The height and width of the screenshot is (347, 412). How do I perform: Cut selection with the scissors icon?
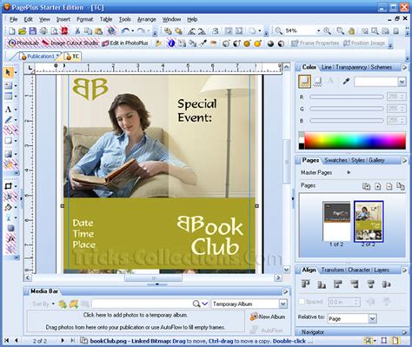pos(77,31)
